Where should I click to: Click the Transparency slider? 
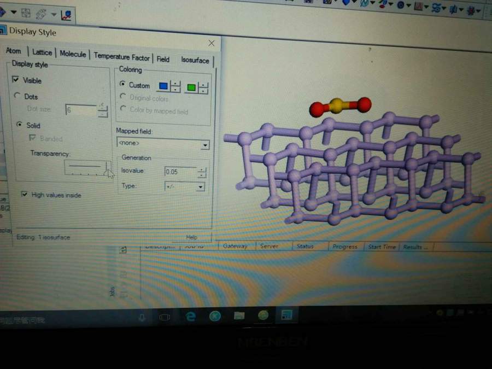pyautogui.click(x=87, y=168)
